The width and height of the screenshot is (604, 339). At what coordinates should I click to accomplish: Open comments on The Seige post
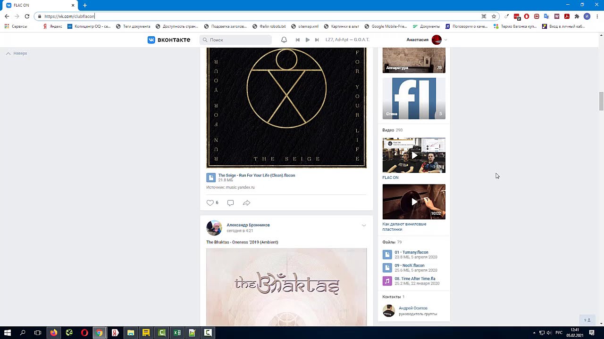(x=230, y=203)
